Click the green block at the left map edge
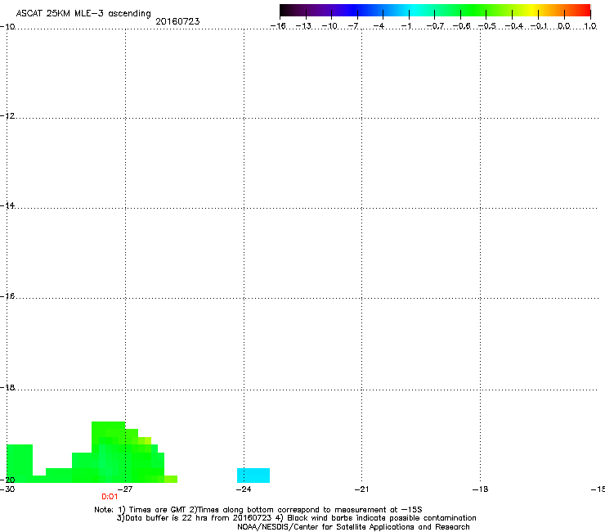The image size is (605, 532). pyautogui.click(x=20, y=463)
